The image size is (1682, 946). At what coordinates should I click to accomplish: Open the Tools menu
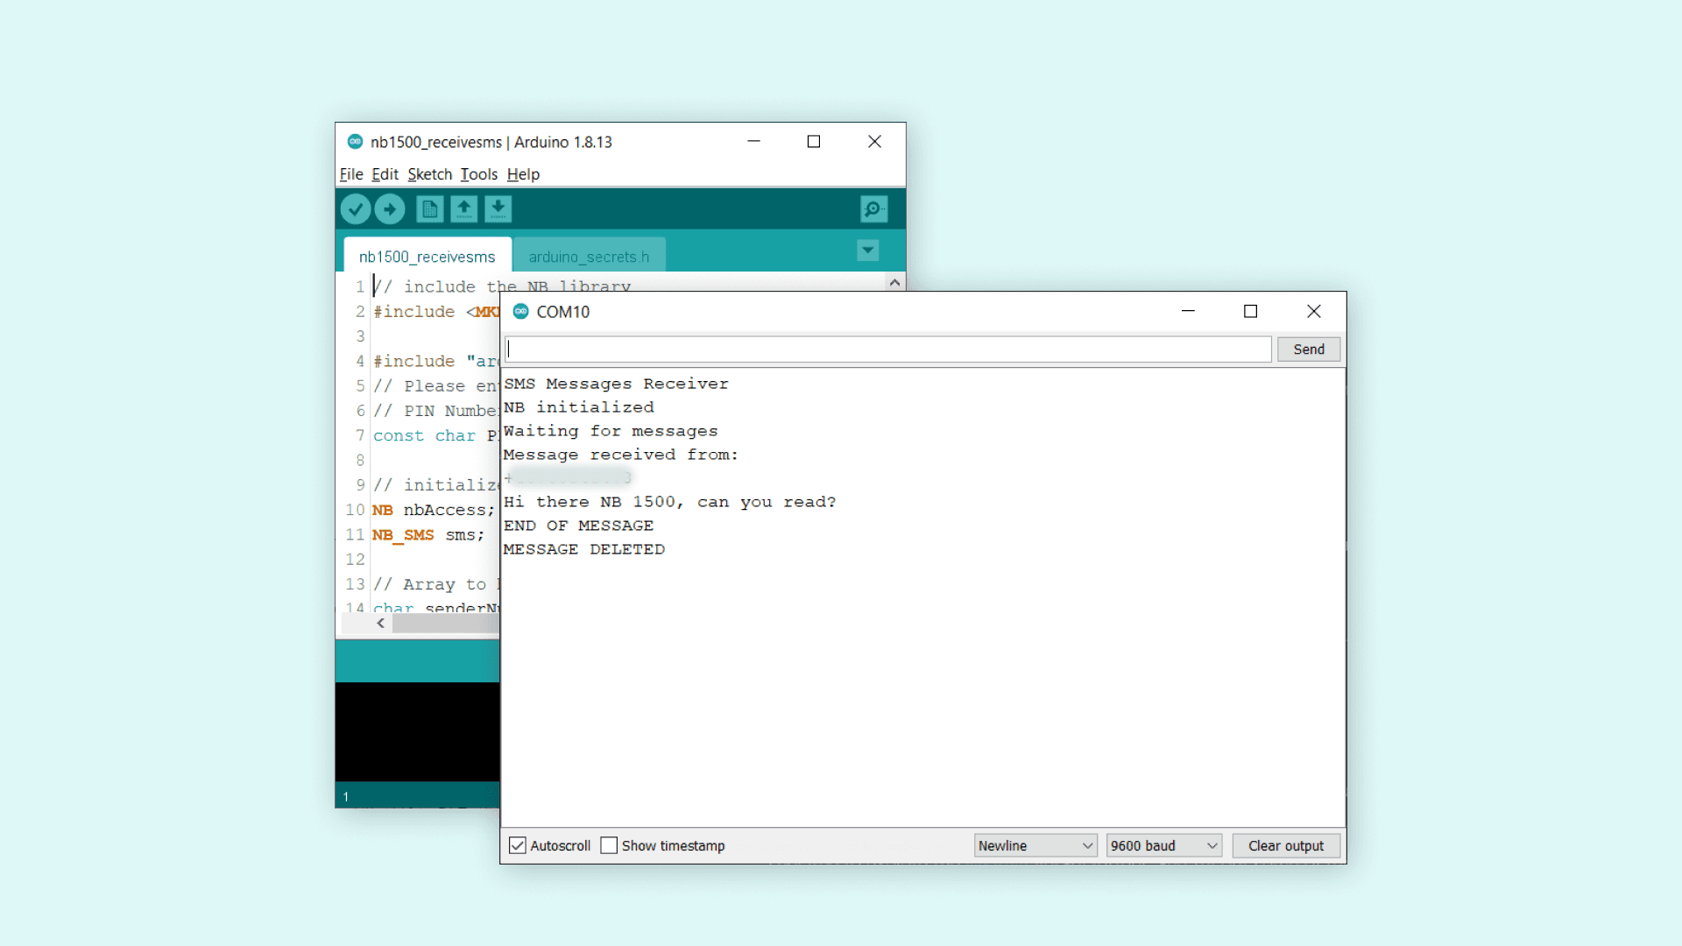(478, 174)
